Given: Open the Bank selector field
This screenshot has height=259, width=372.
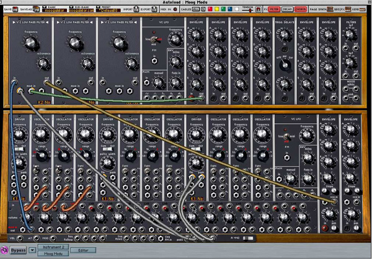Looking at the screenshot, I should click(55, 10).
